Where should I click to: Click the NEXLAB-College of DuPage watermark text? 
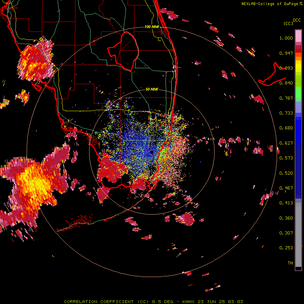(x=271, y=4)
